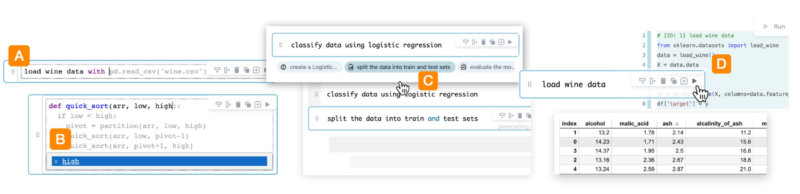This screenshot has height=194, width=800.
Task: Add a cell below the quick_sort cell
Action: 257,105
